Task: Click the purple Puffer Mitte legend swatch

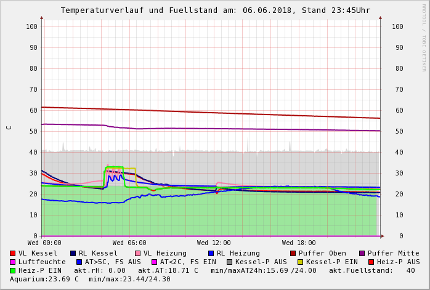Action: click(x=362, y=254)
